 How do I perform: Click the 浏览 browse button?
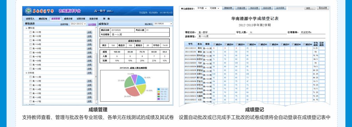point(310,8)
